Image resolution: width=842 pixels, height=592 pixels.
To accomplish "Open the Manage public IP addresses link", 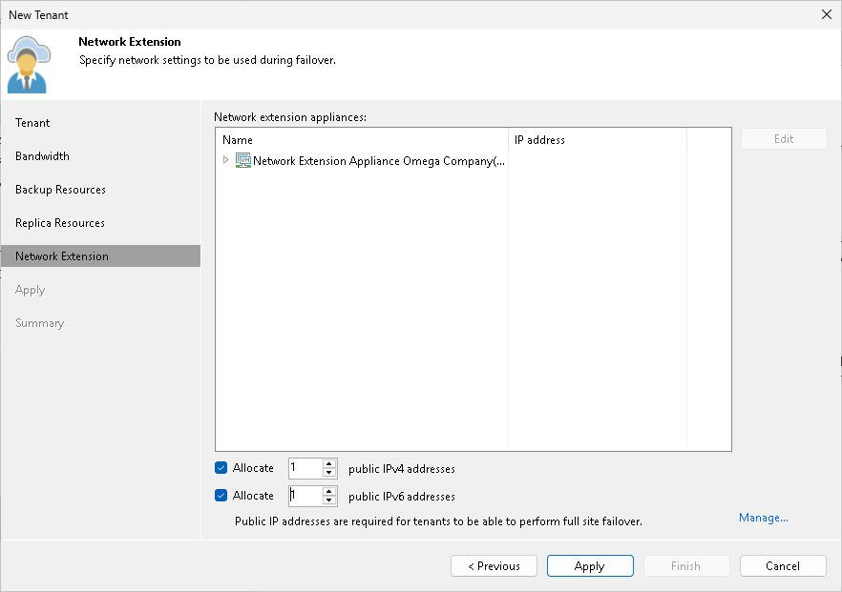I will coord(763,518).
